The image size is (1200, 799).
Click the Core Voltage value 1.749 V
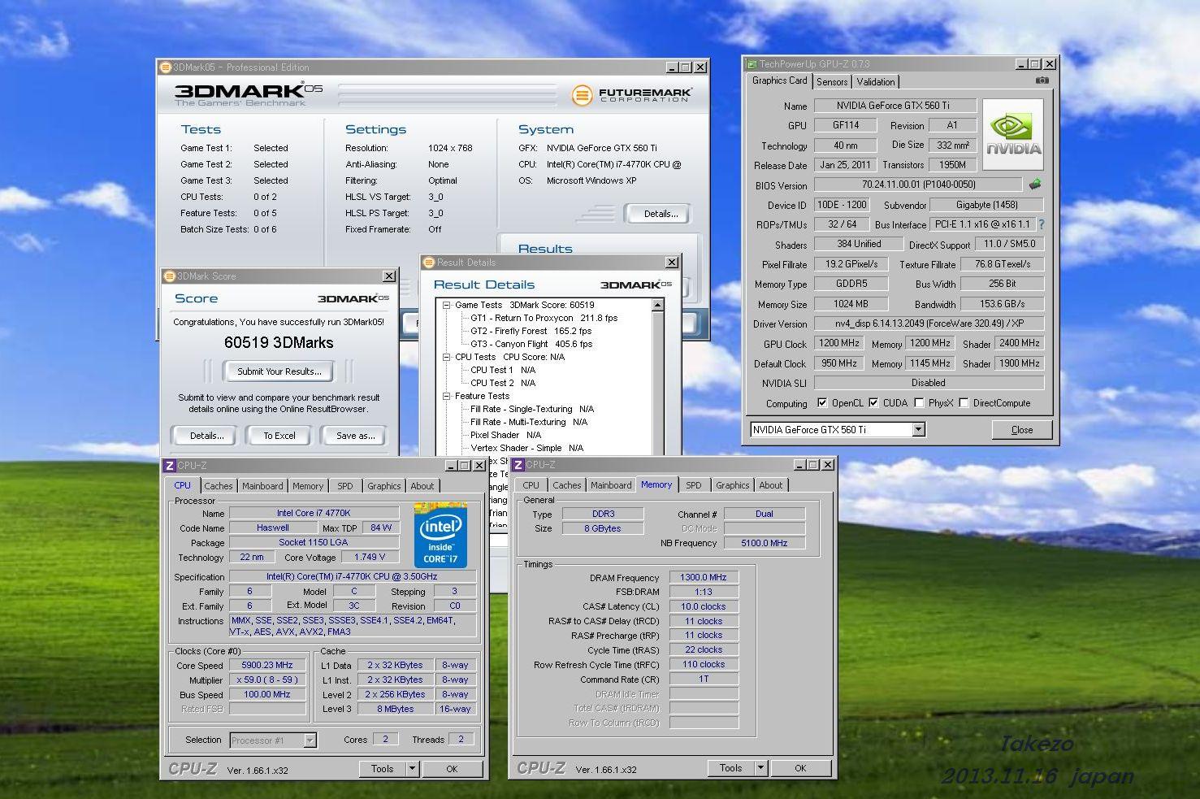pyautogui.click(x=370, y=558)
